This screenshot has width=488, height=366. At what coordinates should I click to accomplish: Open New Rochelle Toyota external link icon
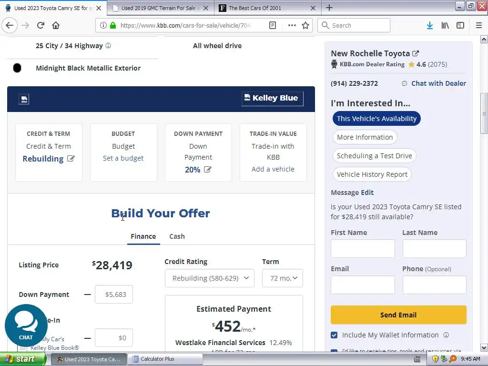[x=416, y=53]
